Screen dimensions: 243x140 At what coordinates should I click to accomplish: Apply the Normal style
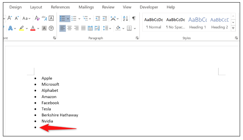coord(154,23)
